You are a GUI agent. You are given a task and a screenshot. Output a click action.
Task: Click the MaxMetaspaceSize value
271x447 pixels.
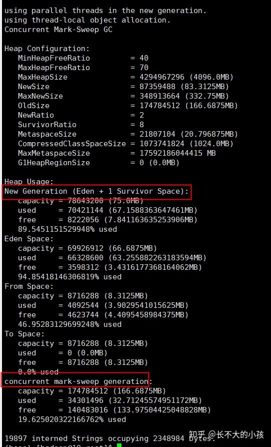tap(177, 153)
